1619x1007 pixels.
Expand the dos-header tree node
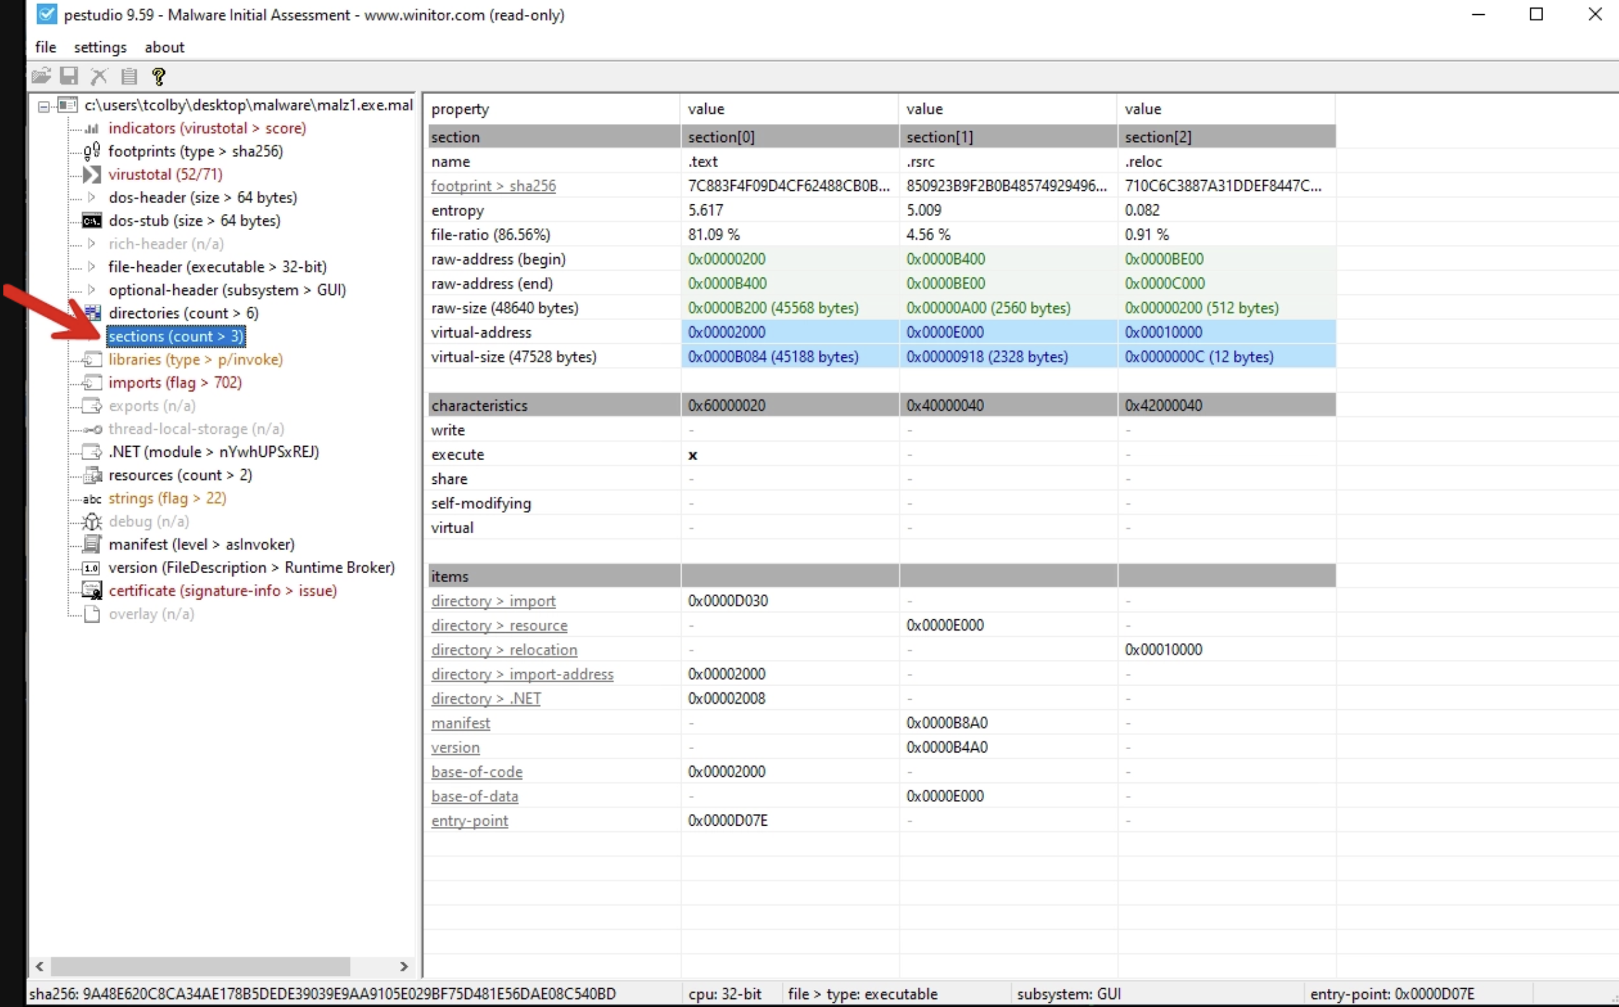click(91, 197)
